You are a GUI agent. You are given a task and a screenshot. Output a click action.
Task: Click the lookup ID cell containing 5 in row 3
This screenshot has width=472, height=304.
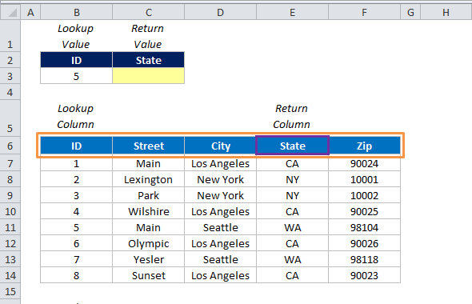click(77, 76)
